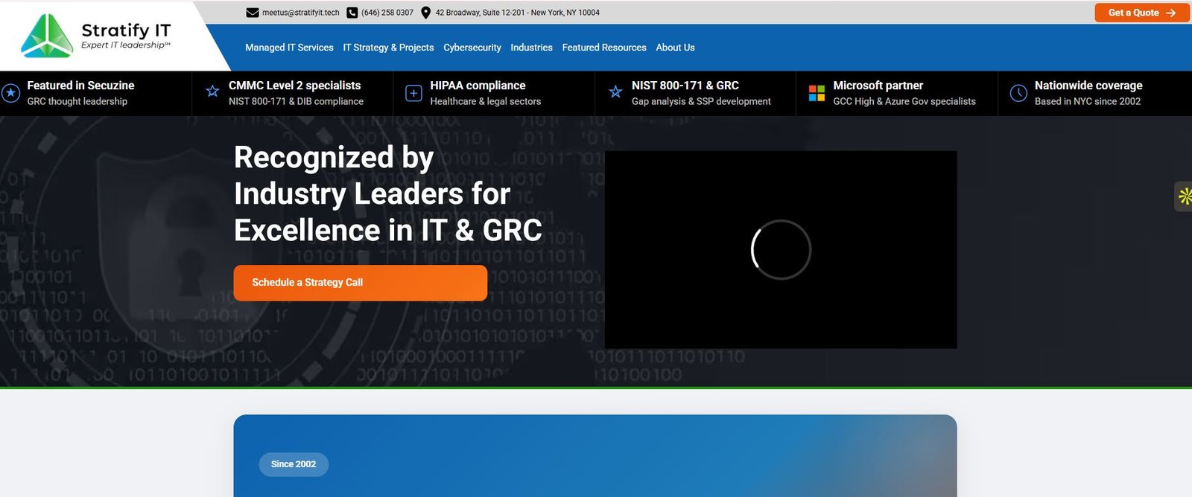Click the map pin location icon
This screenshot has height=497, width=1192.
[x=426, y=13]
